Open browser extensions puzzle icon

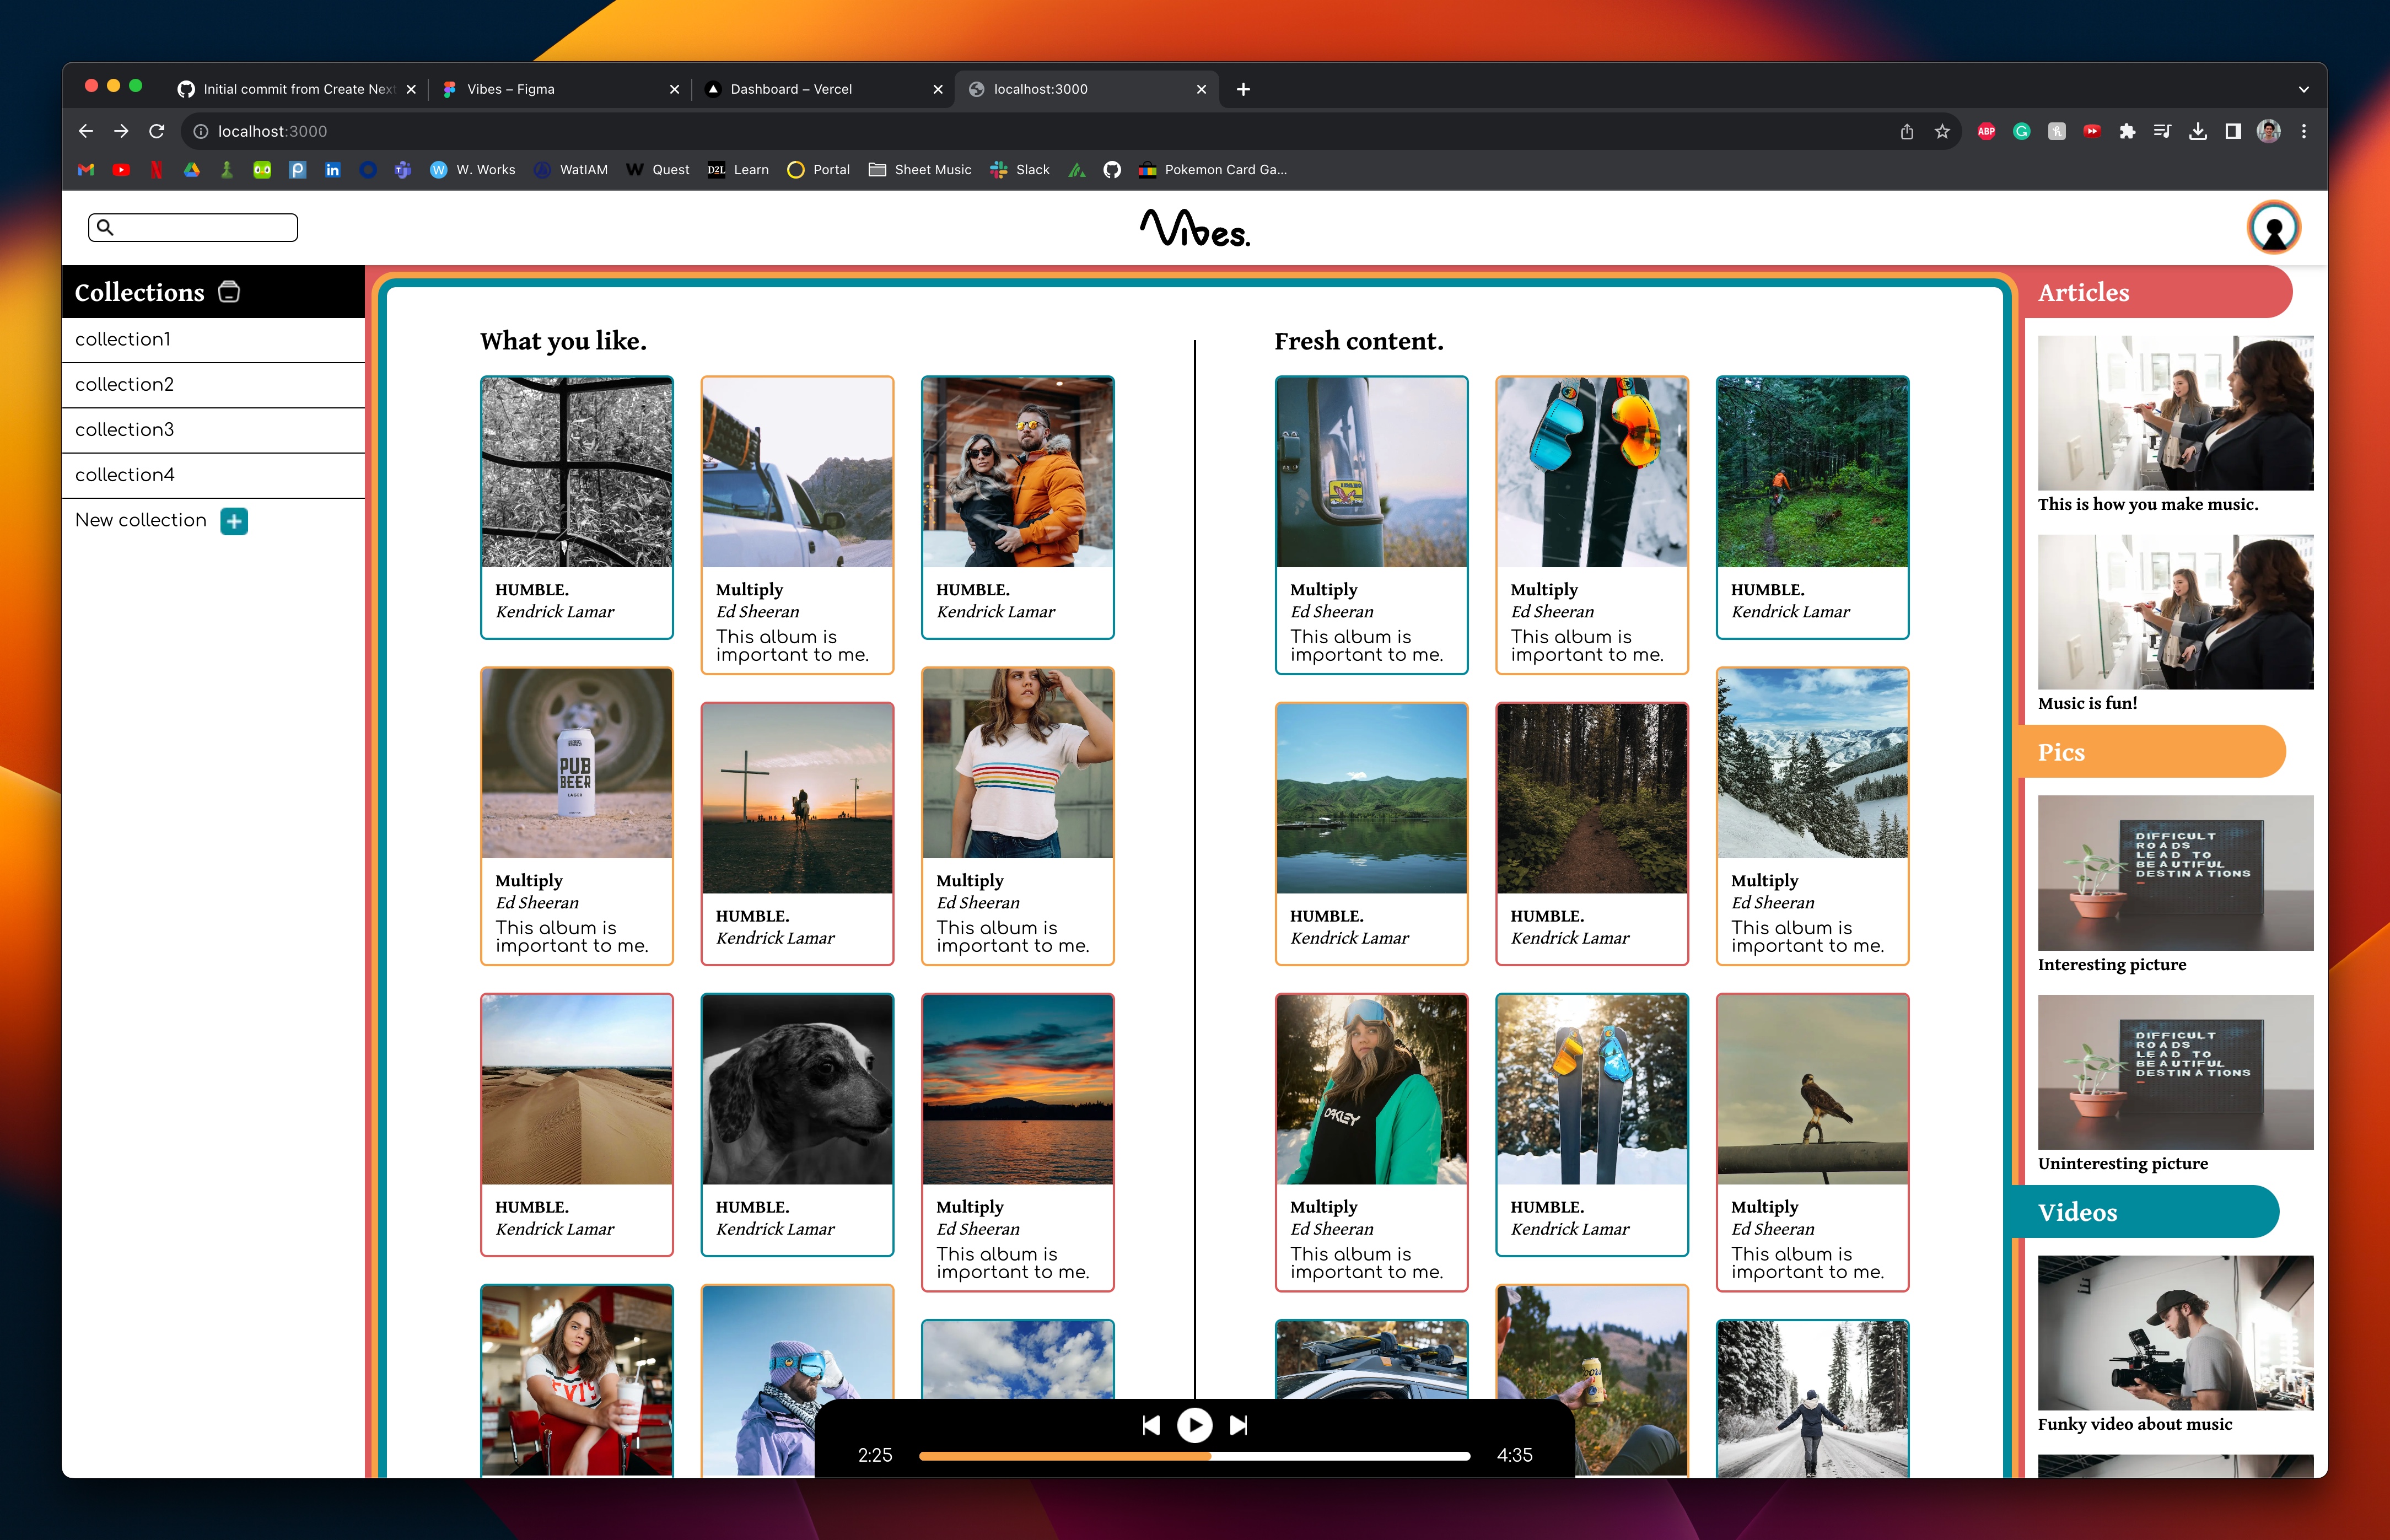pyautogui.click(x=2127, y=131)
